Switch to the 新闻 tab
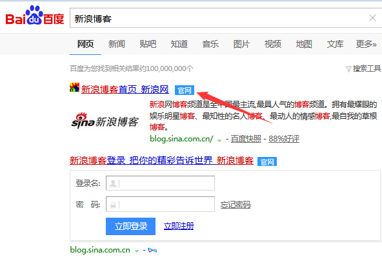 point(117,44)
